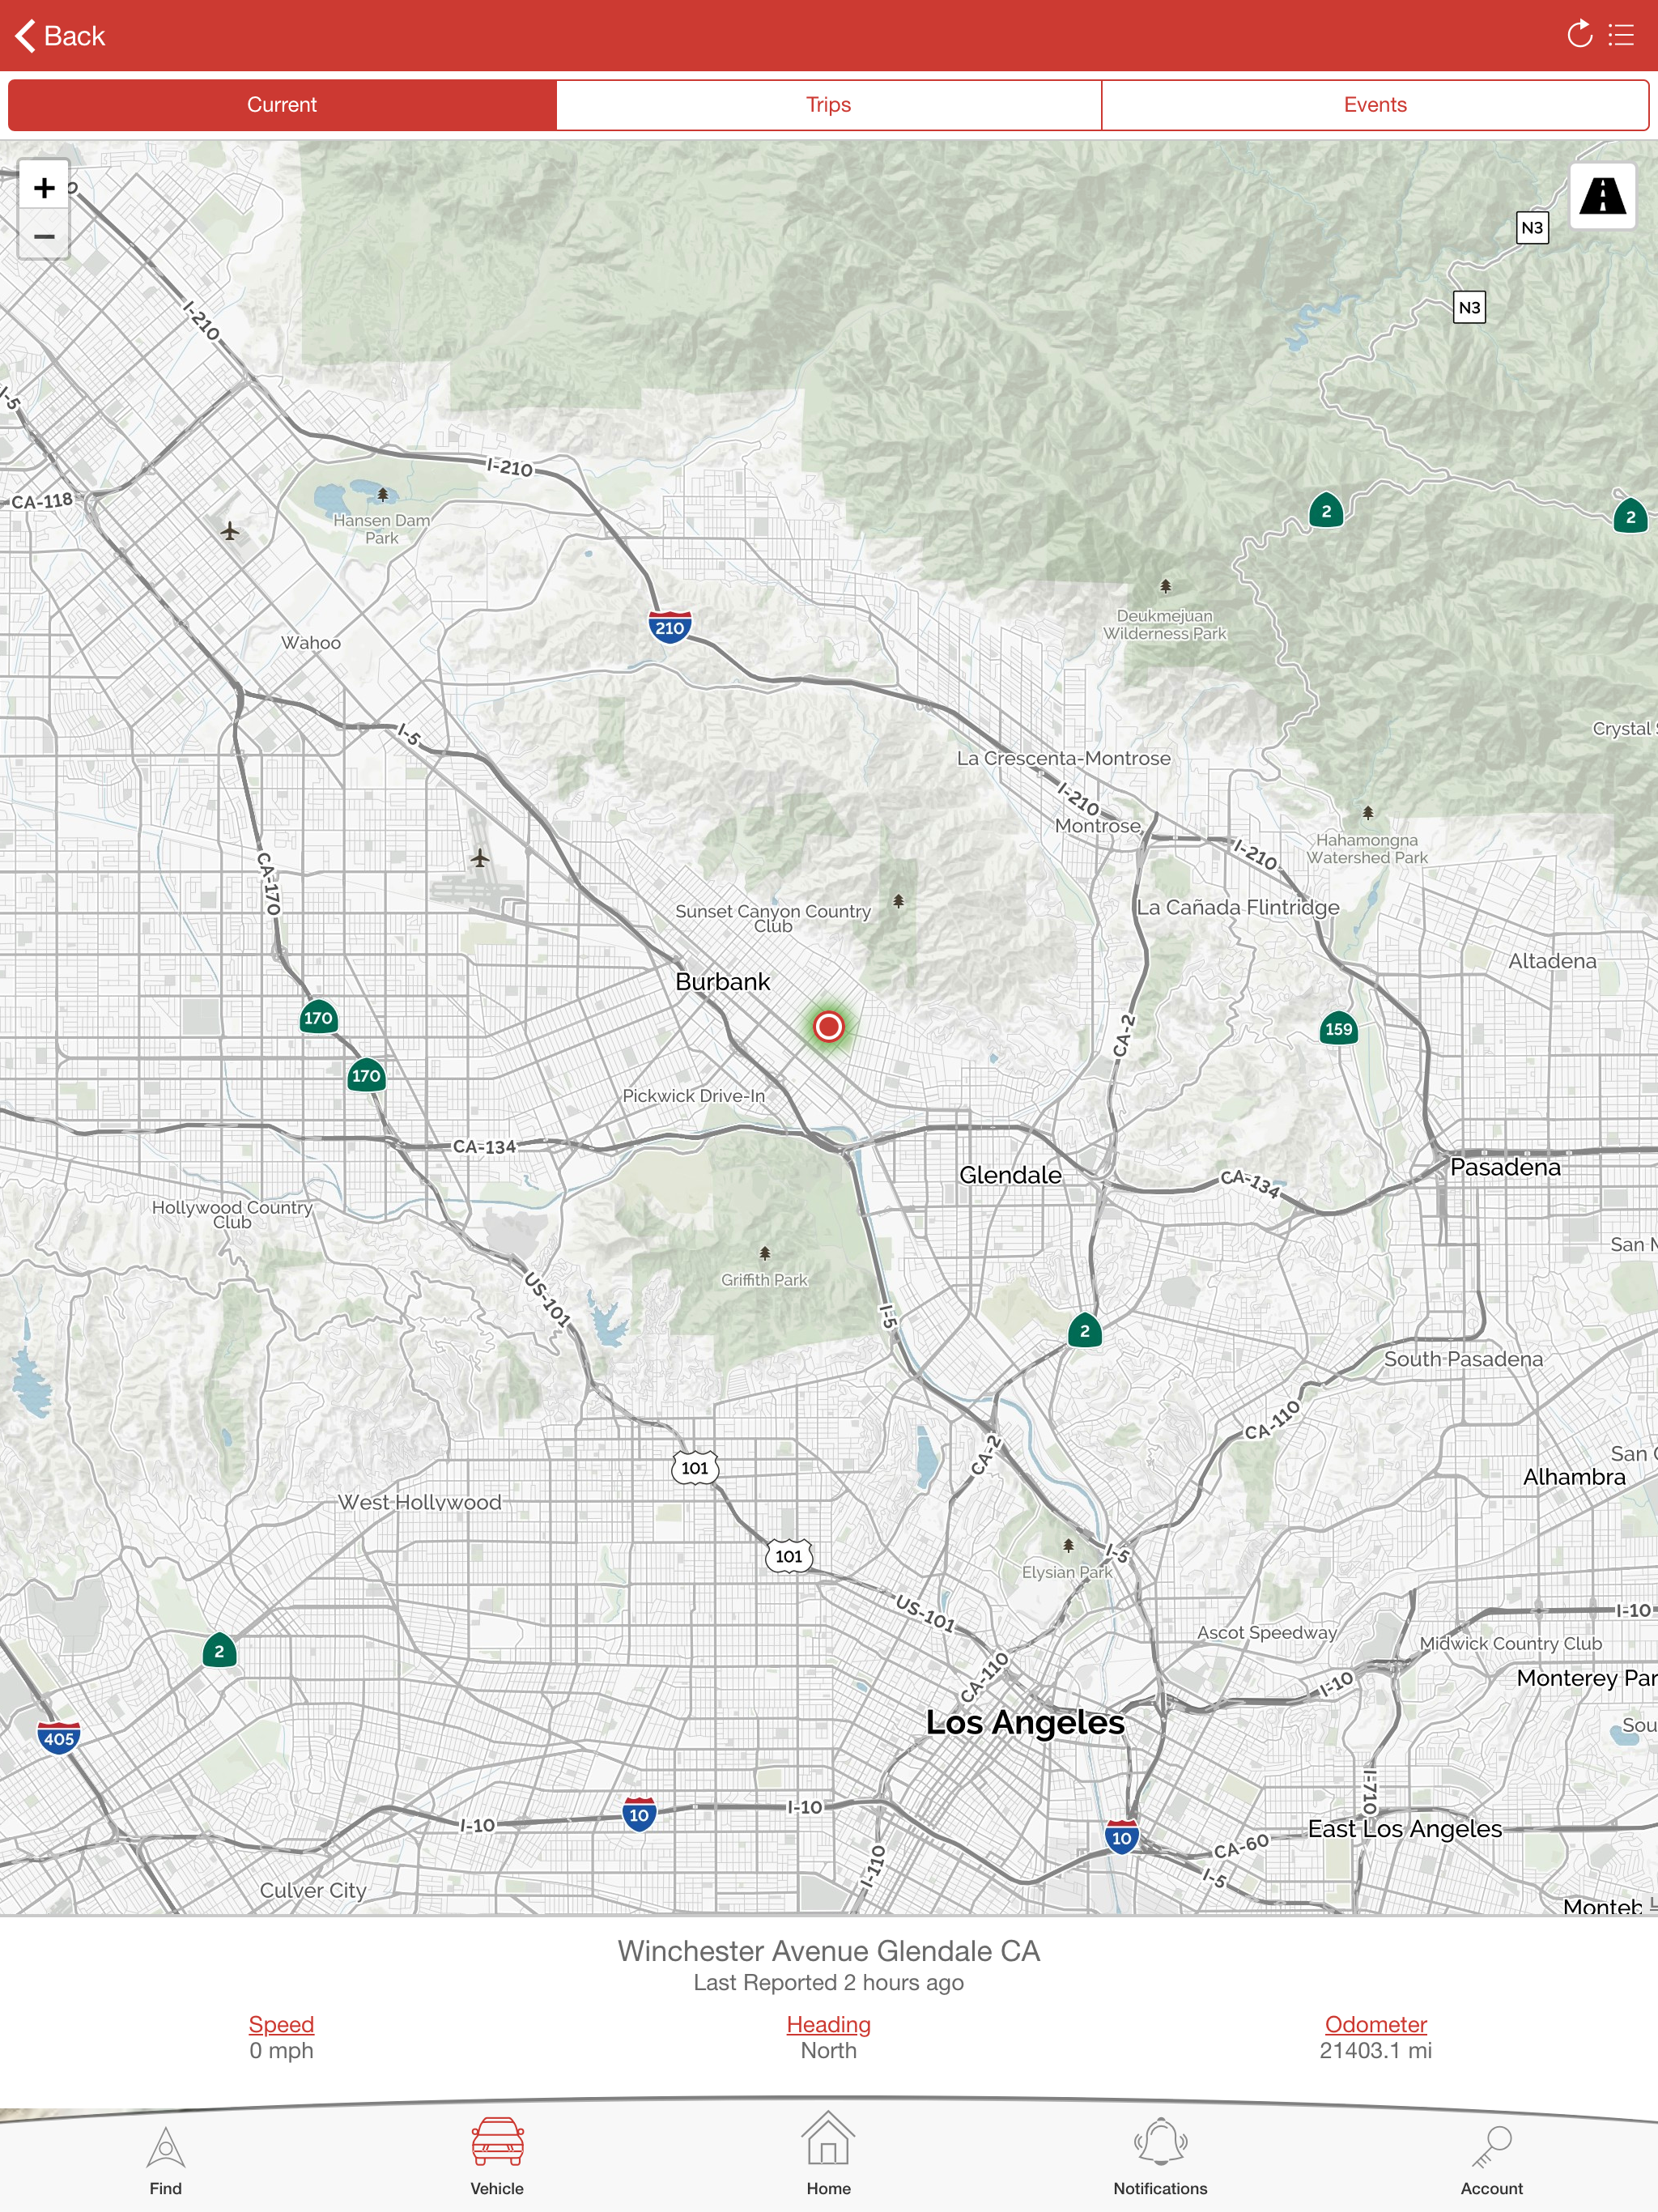Tap the South Pasadena label
The image size is (1658, 2212).
1463,1359
